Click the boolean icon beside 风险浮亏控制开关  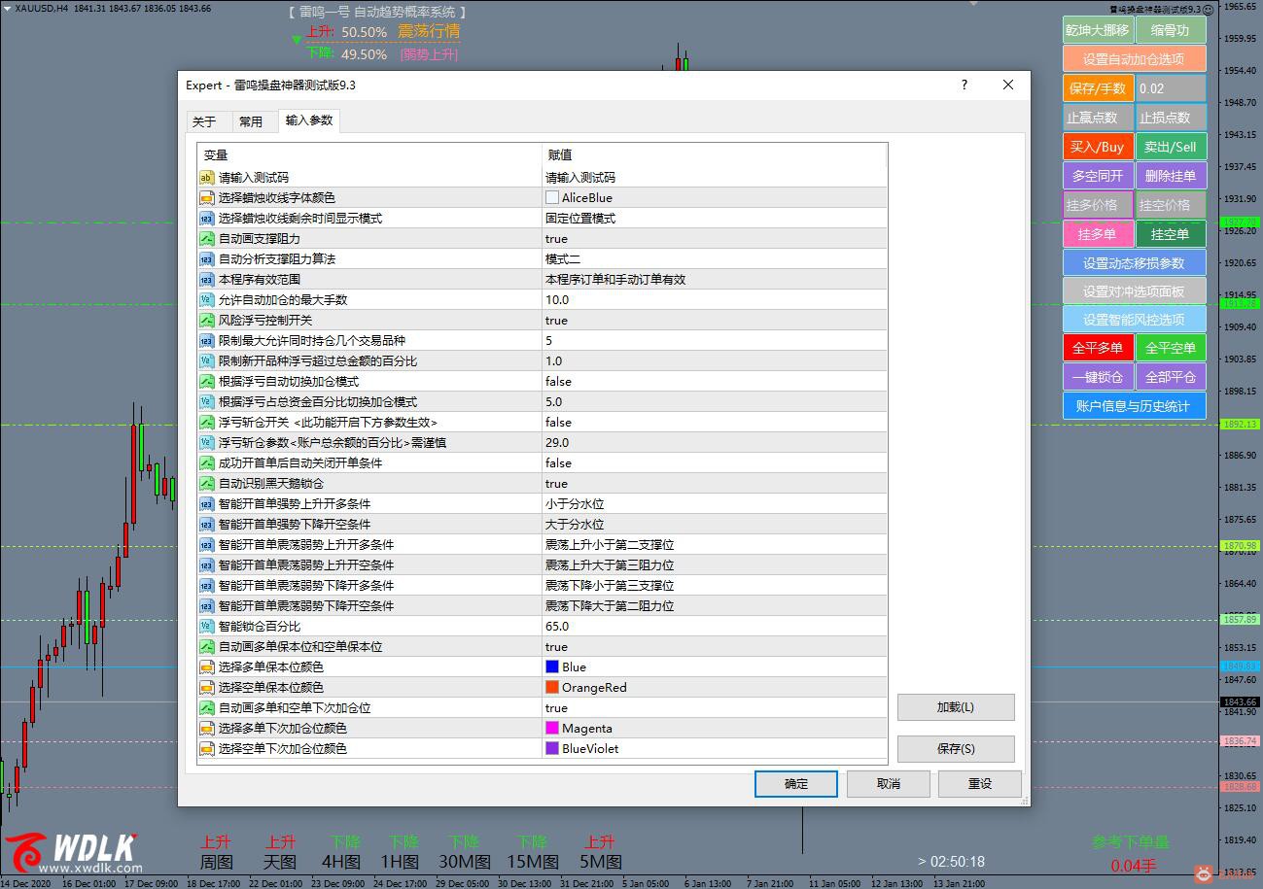(206, 321)
